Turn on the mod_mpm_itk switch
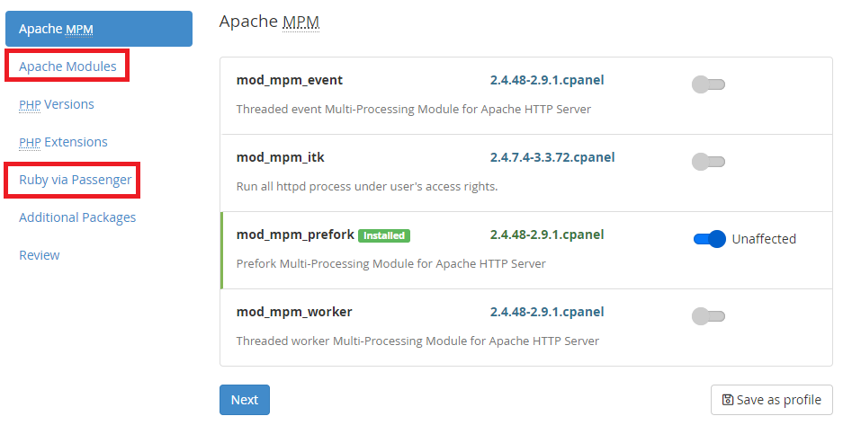The height and width of the screenshot is (425, 843). pos(708,162)
